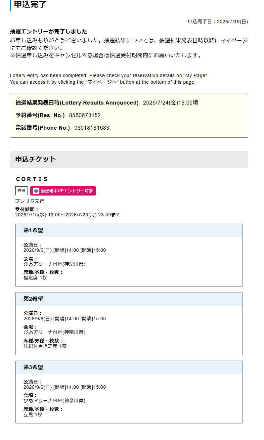Screen dimensions: 264x440
Task: Click the 申込チケット section header
Action: 129,159
